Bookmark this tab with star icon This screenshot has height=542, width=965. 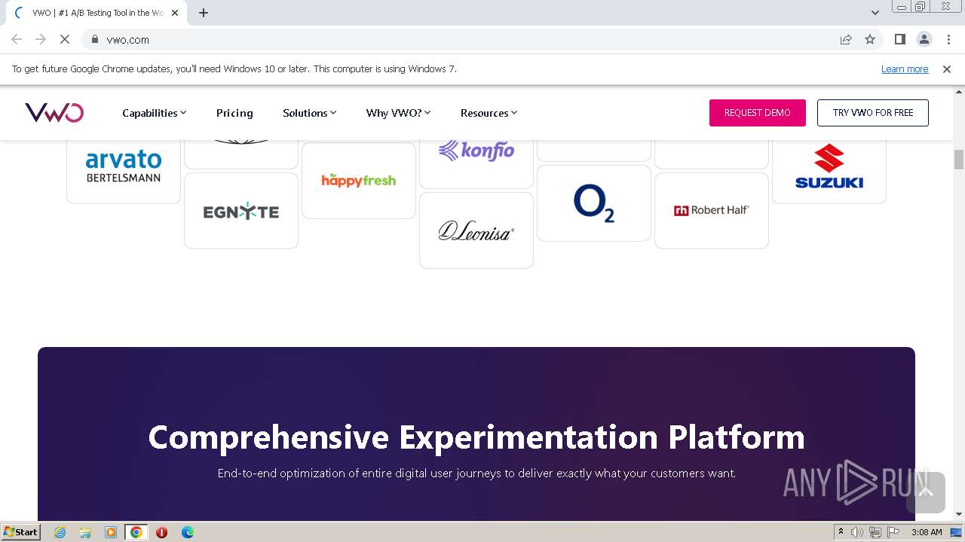tap(870, 39)
